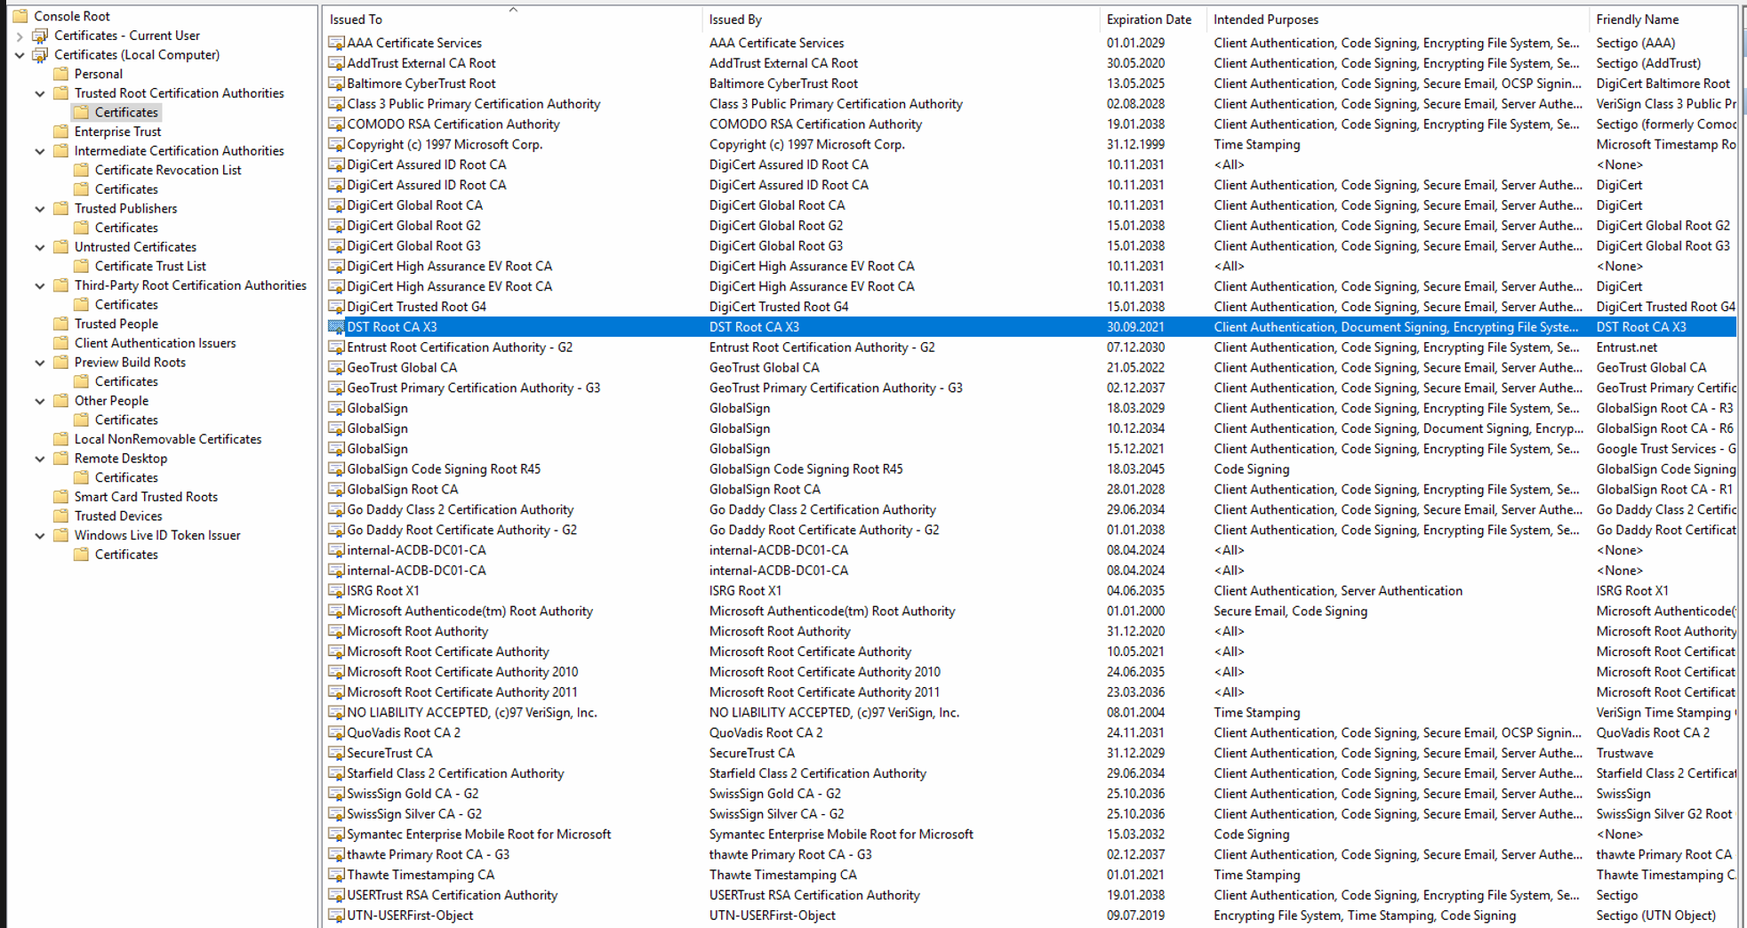Click the certificate icon for GlobalSign Root CA

tap(336, 490)
